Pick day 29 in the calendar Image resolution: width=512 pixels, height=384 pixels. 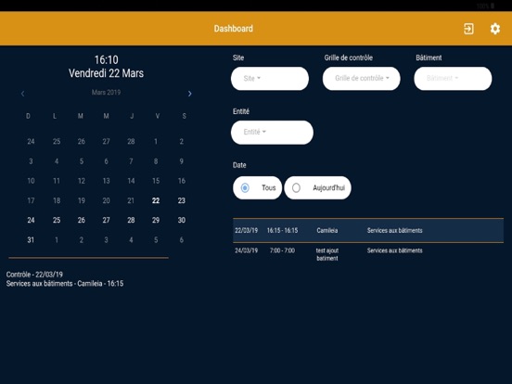156,220
